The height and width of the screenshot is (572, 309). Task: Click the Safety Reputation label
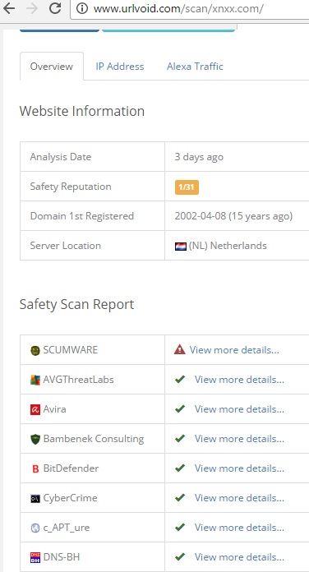(71, 187)
